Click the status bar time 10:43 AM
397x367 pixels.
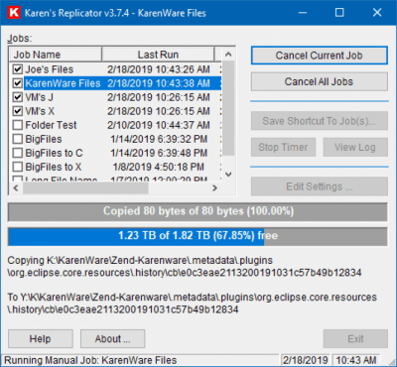tap(356, 360)
